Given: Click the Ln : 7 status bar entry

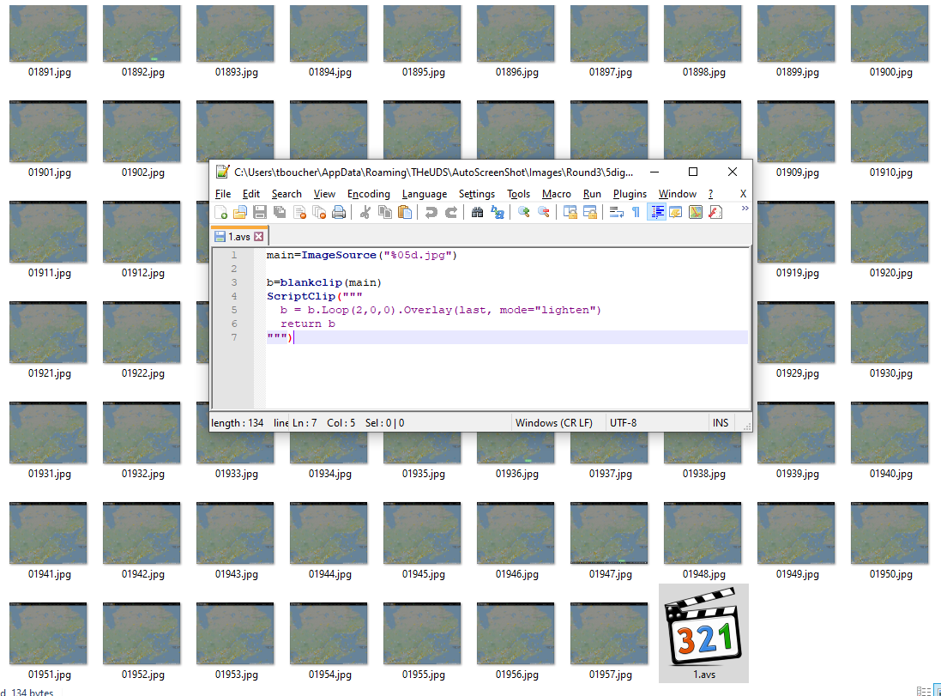Looking at the screenshot, I should pyautogui.click(x=305, y=423).
